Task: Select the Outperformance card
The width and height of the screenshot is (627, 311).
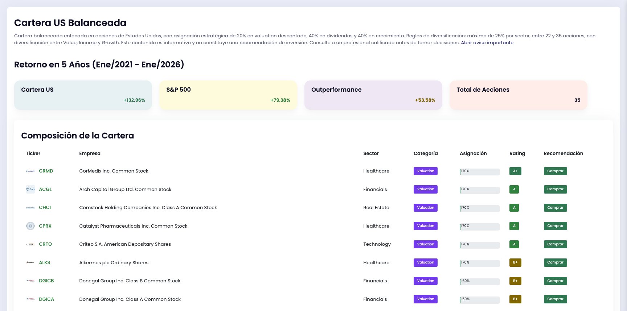Action: pos(373,95)
